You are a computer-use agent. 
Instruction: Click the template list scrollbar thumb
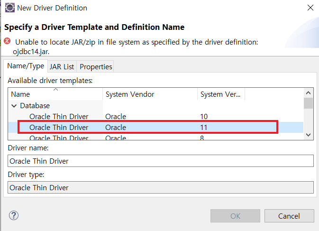click(308, 103)
